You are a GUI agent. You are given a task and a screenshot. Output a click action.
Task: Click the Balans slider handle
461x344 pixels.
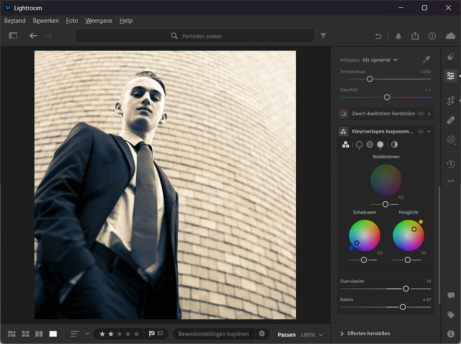point(403,307)
